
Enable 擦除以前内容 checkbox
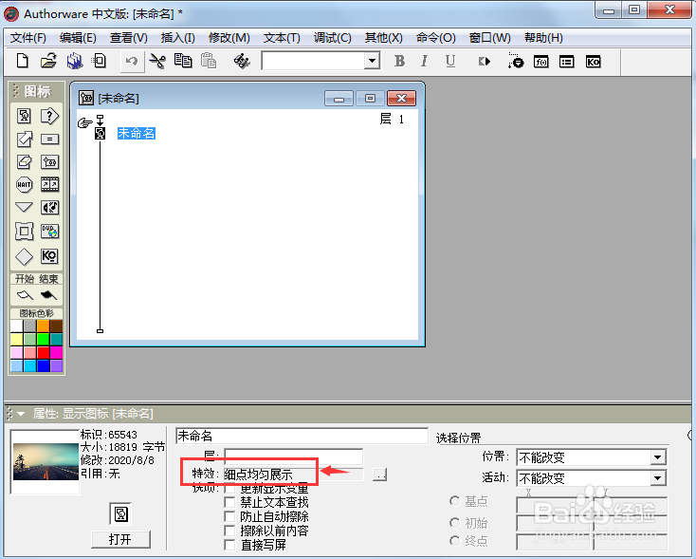pos(229,531)
